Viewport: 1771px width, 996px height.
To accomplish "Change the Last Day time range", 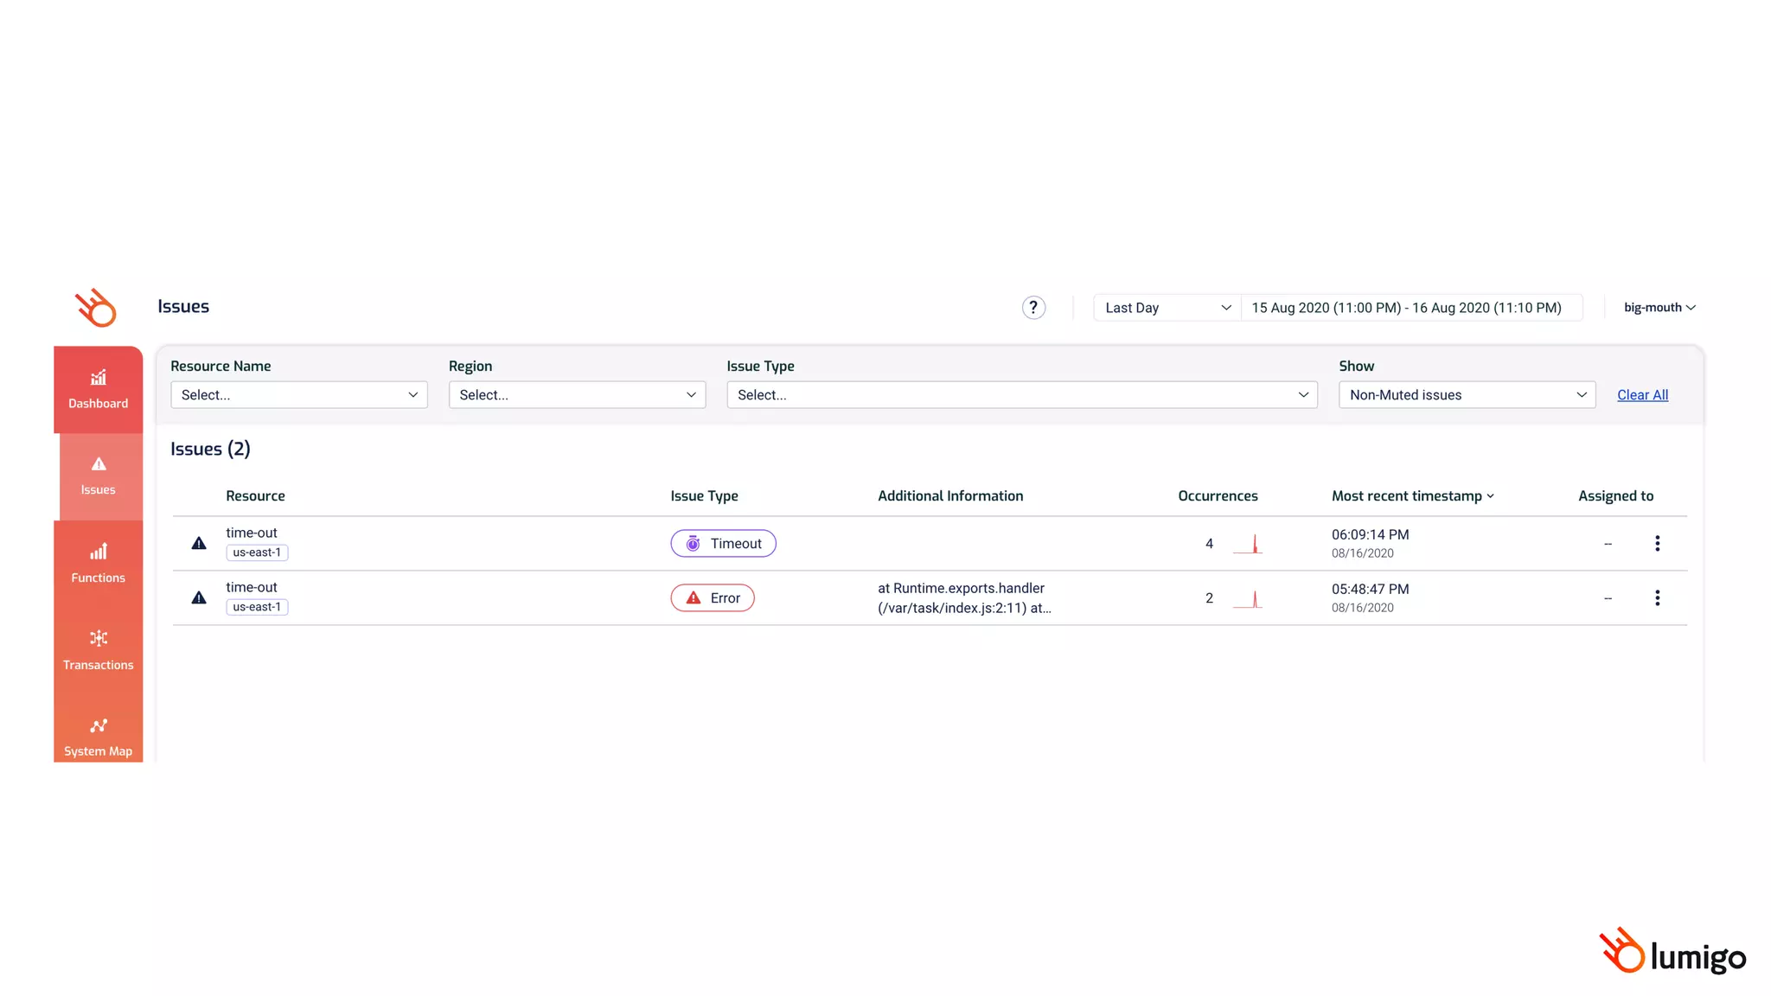I will click(1167, 308).
